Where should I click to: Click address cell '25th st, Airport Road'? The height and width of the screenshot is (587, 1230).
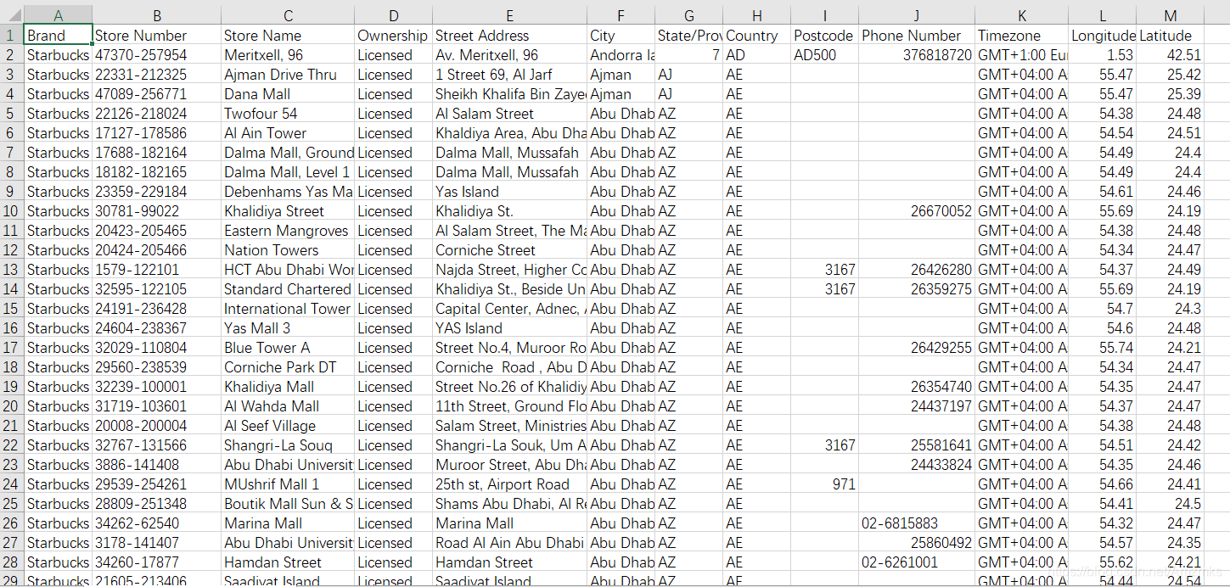tap(509, 484)
